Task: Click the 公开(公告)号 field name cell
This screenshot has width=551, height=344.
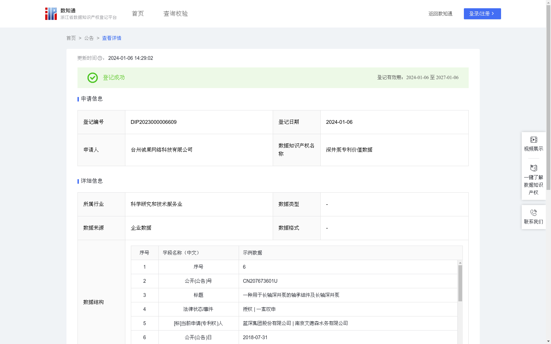Action: (198, 281)
